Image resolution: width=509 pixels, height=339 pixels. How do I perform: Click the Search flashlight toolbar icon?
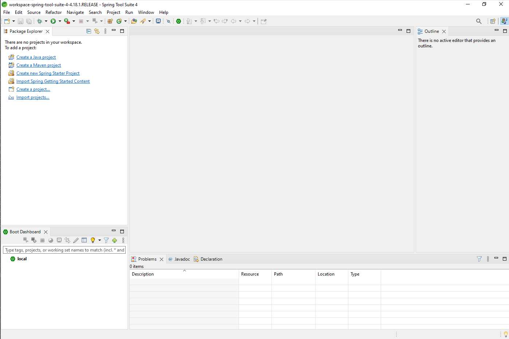point(143,21)
